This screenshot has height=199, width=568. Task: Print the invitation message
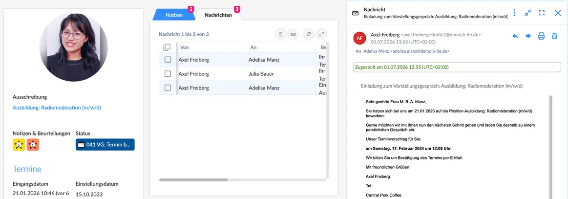pos(541,36)
